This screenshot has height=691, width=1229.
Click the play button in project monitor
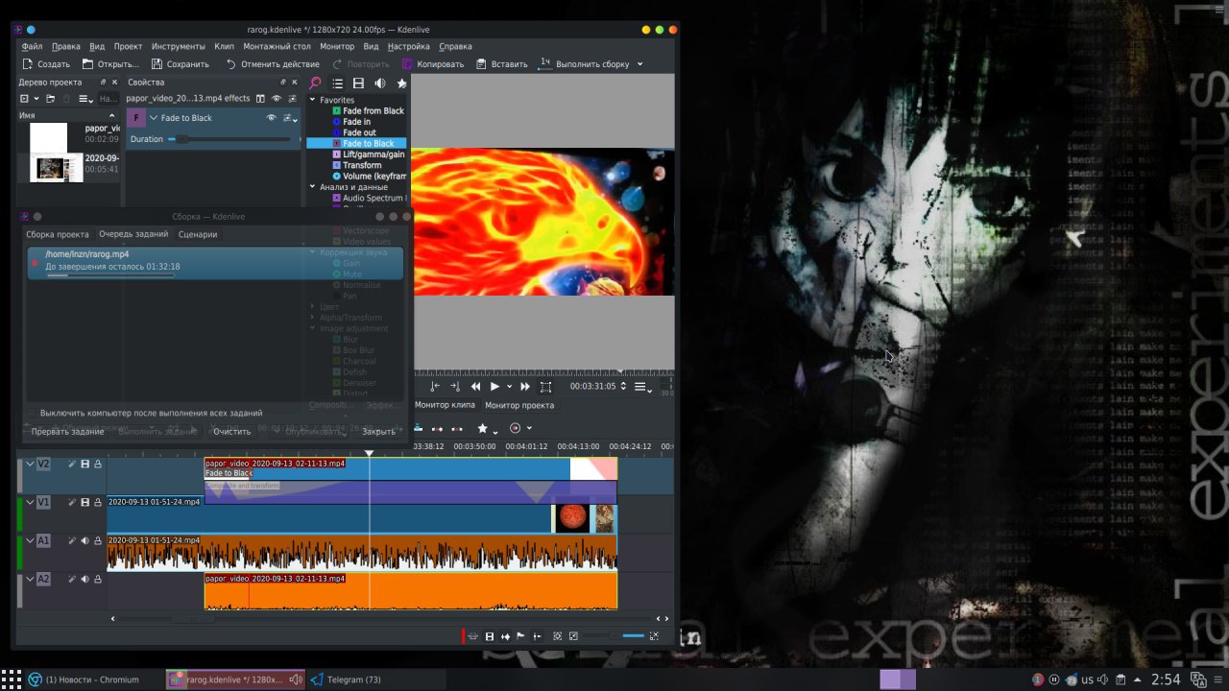click(x=494, y=387)
